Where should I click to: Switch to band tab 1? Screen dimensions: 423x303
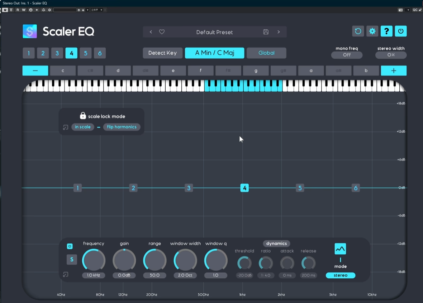coord(29,53)
